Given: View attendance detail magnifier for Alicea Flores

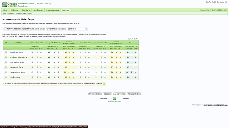Looking at the screenshot, I should (x=6, y=52).
